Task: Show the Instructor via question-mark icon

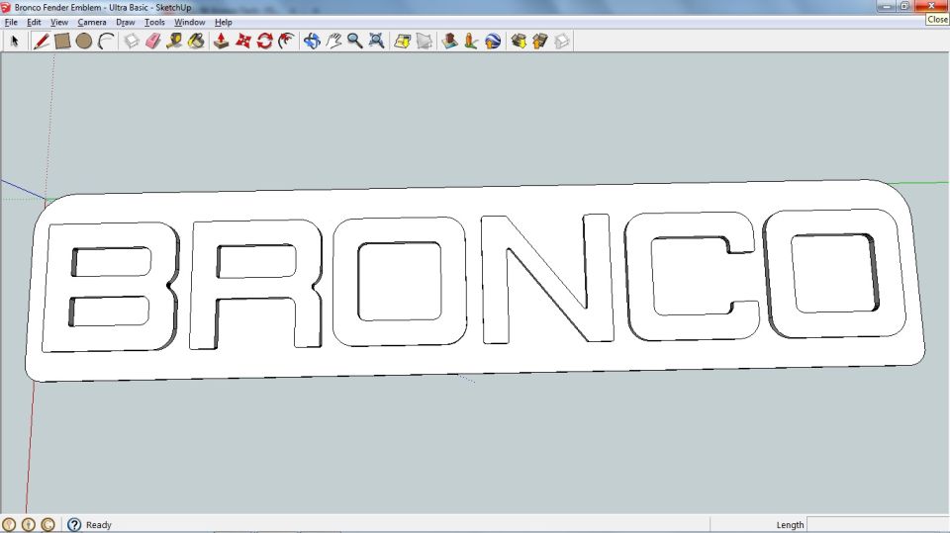Action: pyautogui.click(x=74, y=524)
